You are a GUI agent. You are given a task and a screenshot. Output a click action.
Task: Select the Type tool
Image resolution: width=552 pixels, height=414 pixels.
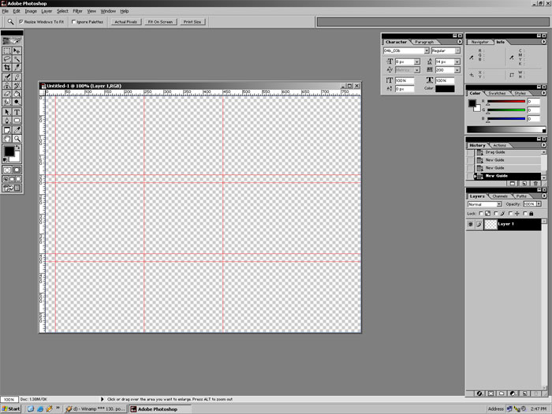[17, 111]
